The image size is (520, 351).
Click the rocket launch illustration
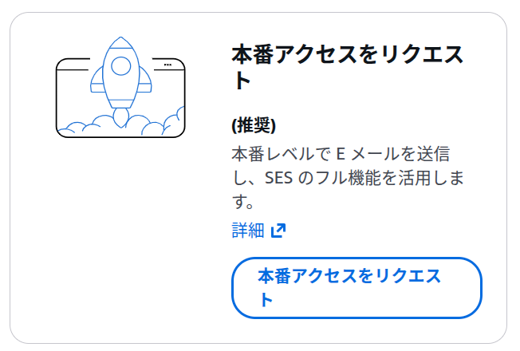click(x=120, y=85)
